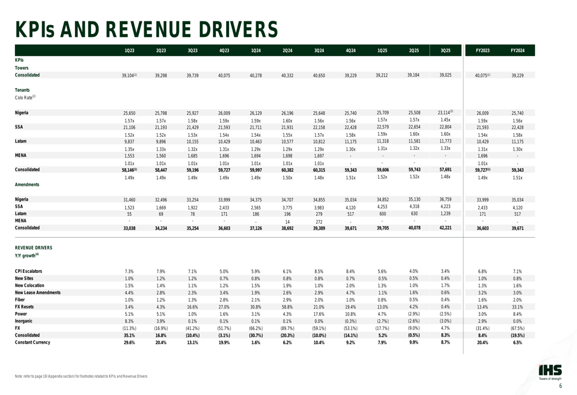Select the Tenants section heading
This screenshot has width=577, height=395.
pyautogui.click(x=22, y=89)
